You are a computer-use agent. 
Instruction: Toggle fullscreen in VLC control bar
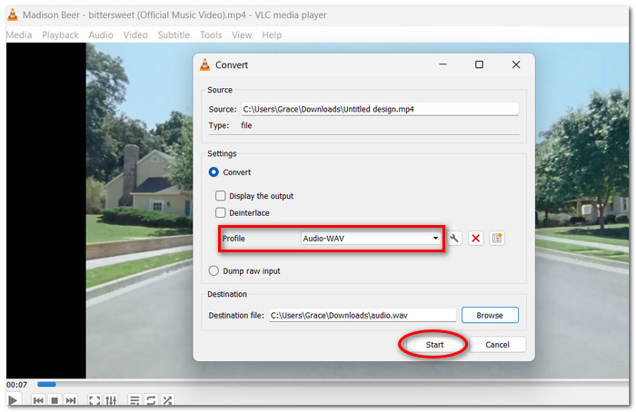tap(94, 400)
